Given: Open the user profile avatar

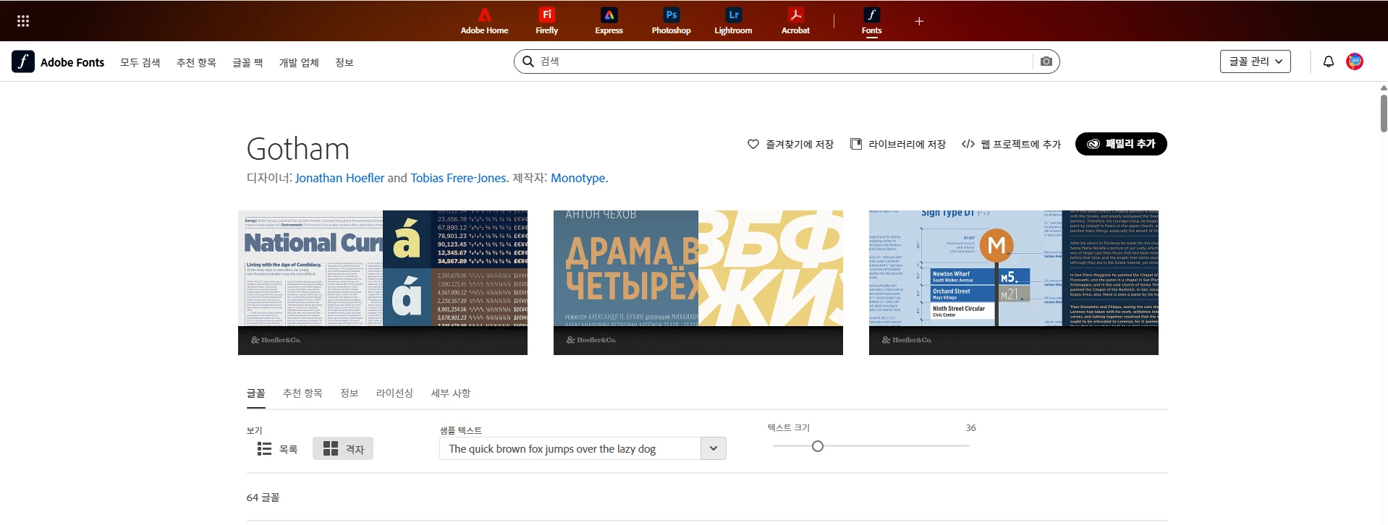Looking at the screenshot, I should point(1355,61).
